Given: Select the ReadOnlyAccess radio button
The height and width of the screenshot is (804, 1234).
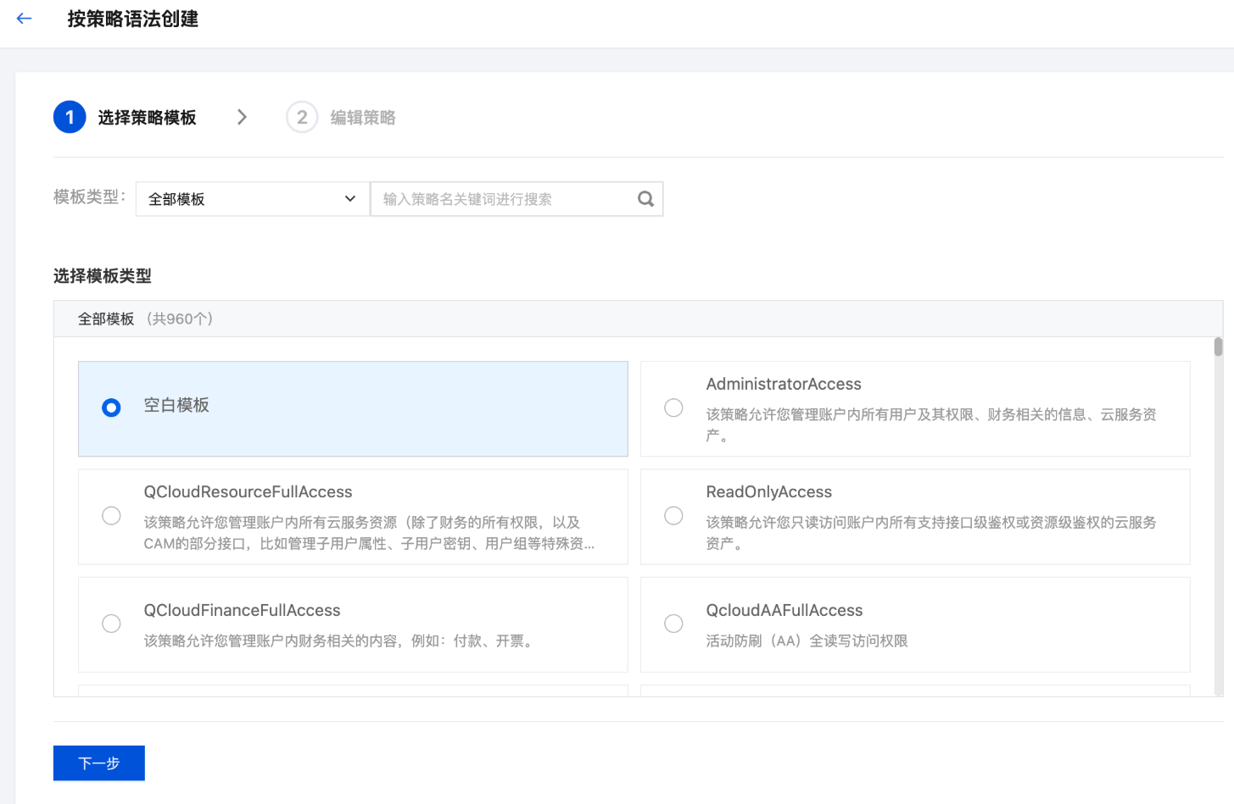Looking at the screenshot, I should (x=673, y=516).
